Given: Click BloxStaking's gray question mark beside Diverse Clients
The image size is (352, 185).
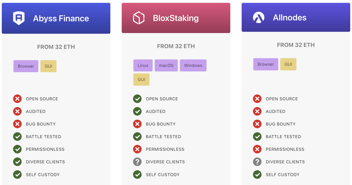Looking at the screenshot, I should (137, 162).
